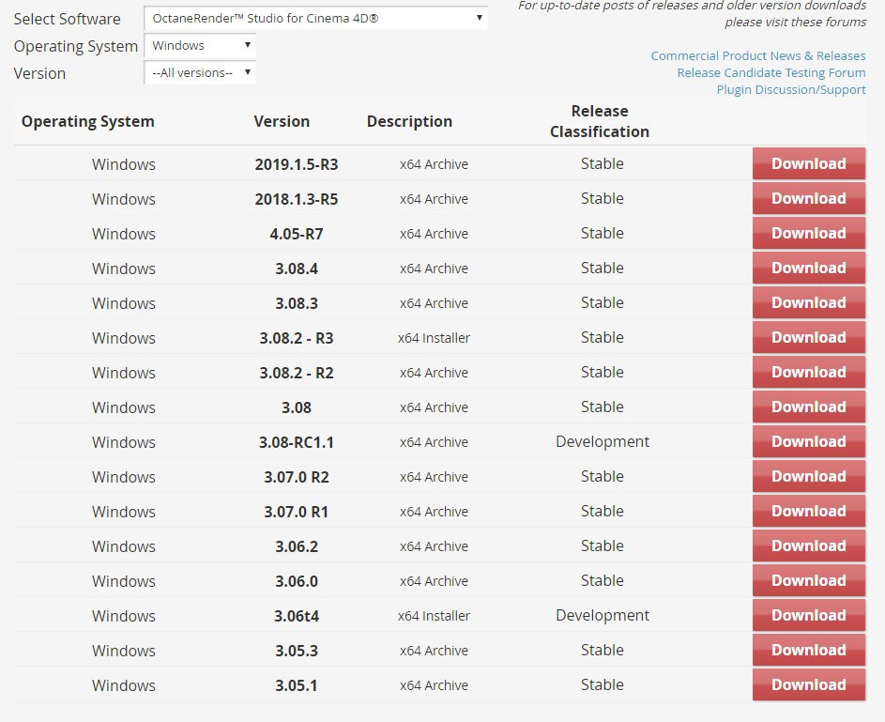Click x64 Installer in 3.06t4 row
Image resolution: width=885 pixels, height=722 pixels.
(x=434, y=616)
